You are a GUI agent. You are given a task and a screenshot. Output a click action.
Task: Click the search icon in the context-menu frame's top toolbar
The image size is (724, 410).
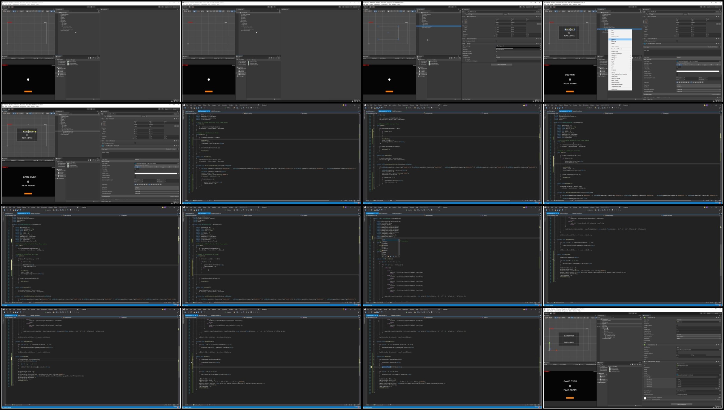[704, 7]
